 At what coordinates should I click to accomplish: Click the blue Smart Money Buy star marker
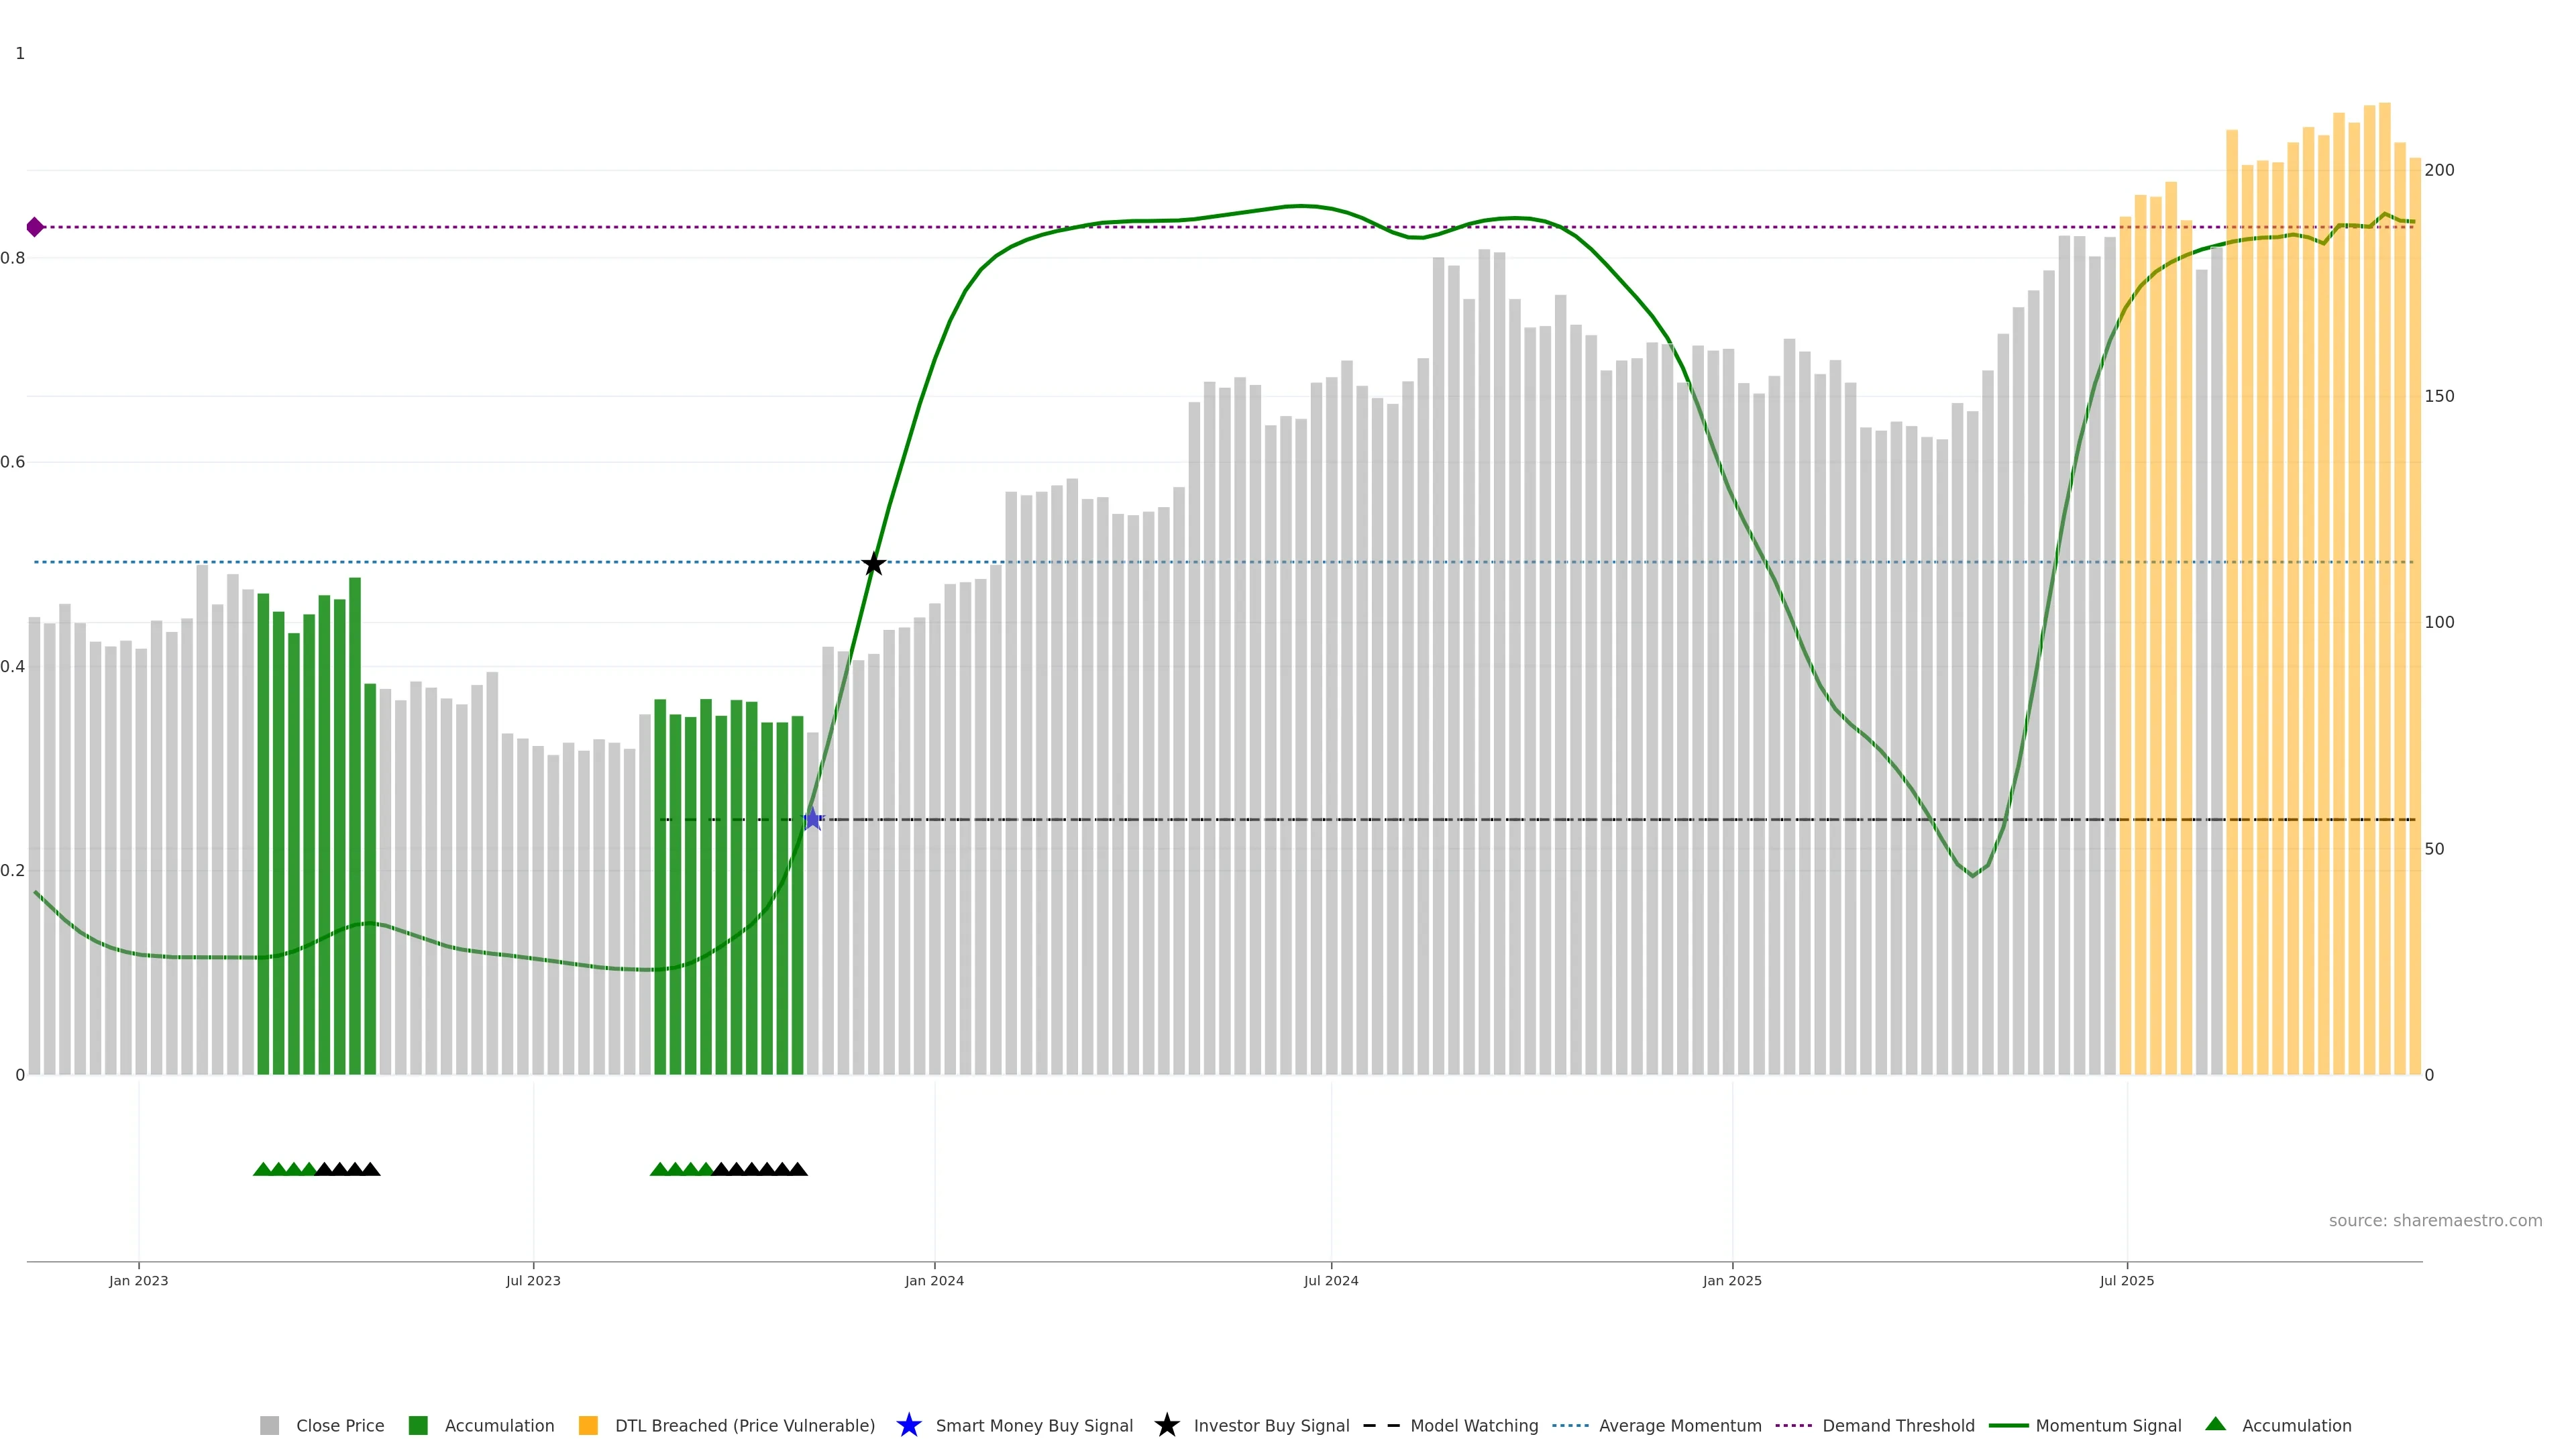pos(812,819)
